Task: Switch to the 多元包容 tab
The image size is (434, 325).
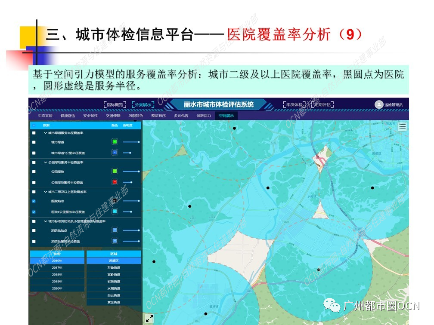Action: click(181, 116)
